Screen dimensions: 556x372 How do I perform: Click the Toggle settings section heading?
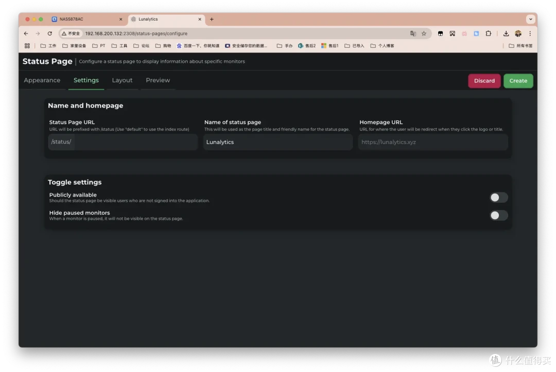click(x=75, y=182)
